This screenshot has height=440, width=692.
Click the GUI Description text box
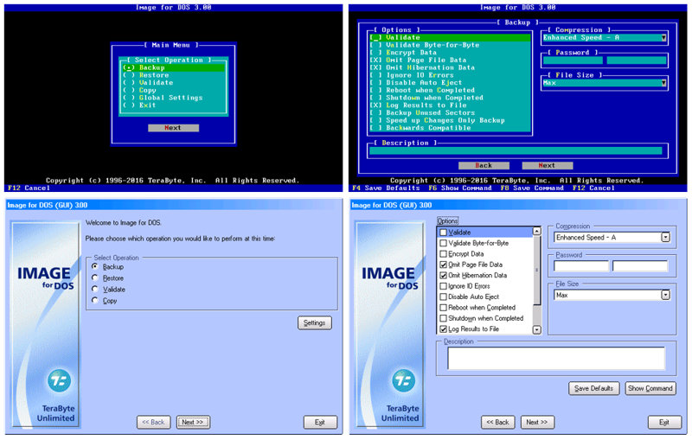pyautogui.click(x=556, y=358)
